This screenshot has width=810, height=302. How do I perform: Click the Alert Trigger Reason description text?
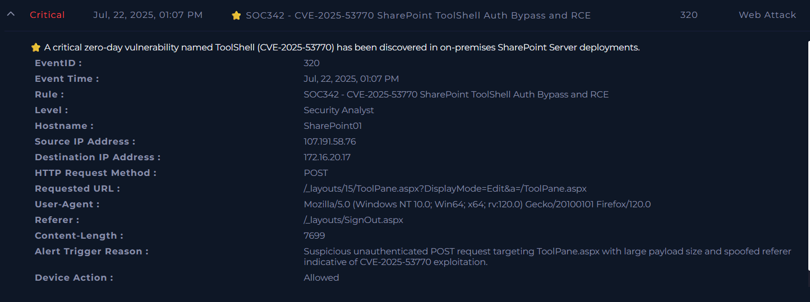[547, 257]
